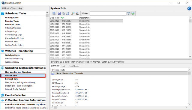Switch to the Text Series tab

[74, 66]
